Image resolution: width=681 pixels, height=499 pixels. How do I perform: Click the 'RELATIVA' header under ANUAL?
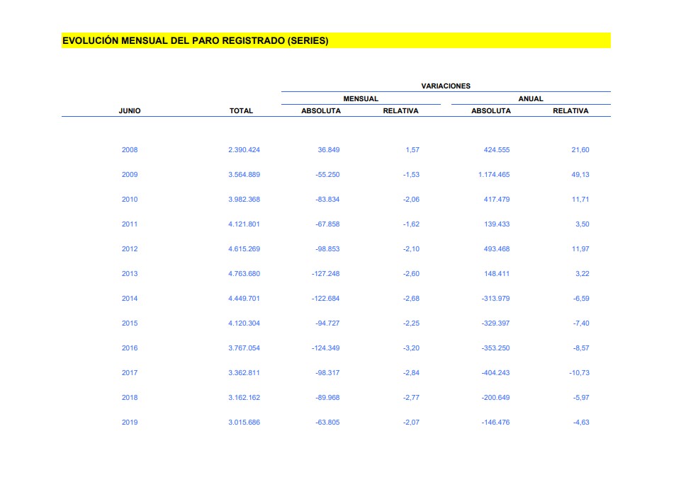[570, 111]
